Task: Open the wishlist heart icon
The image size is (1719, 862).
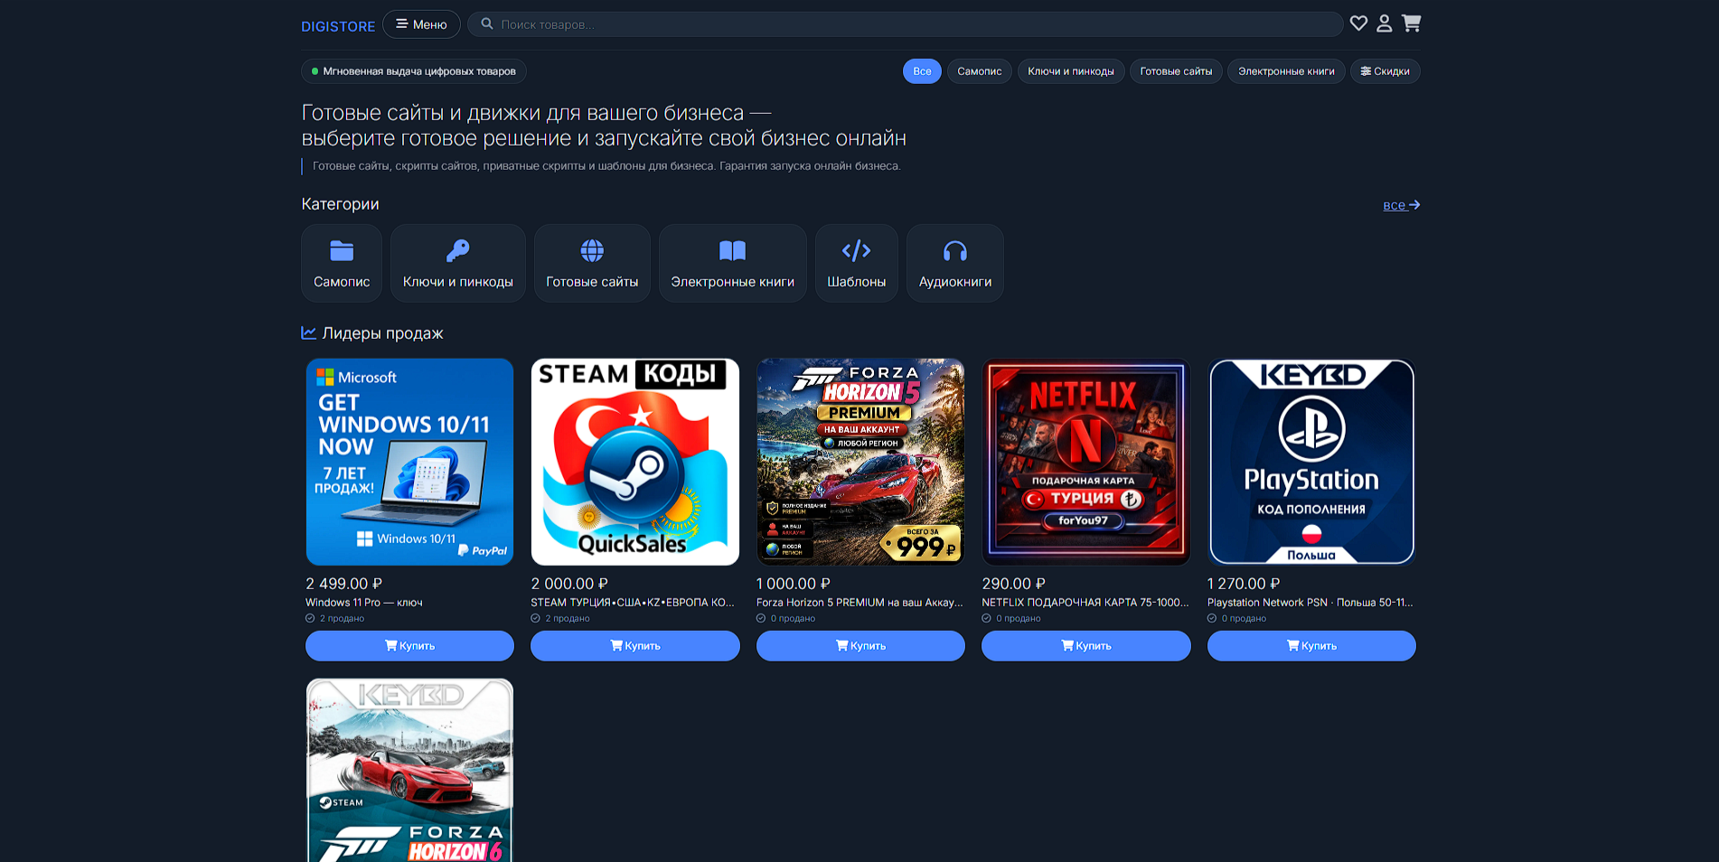Action: [1358, 23]
